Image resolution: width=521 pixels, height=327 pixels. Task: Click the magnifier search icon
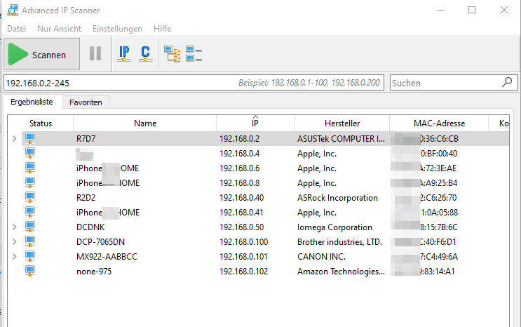(507, 82)
